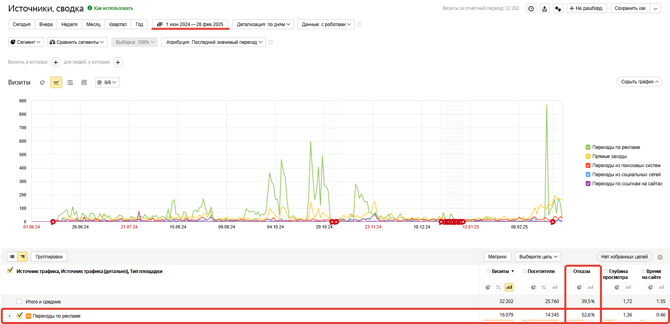Viewport: 670px width, 324px height.
Task: Select the 'Квартал' period tab
Action: [x=118, y=24]
